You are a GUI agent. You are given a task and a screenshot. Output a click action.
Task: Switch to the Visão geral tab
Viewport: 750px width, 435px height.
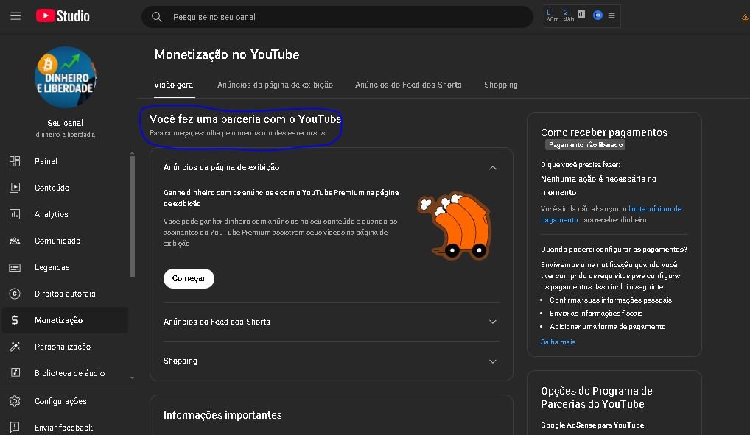tap(175, 85)
